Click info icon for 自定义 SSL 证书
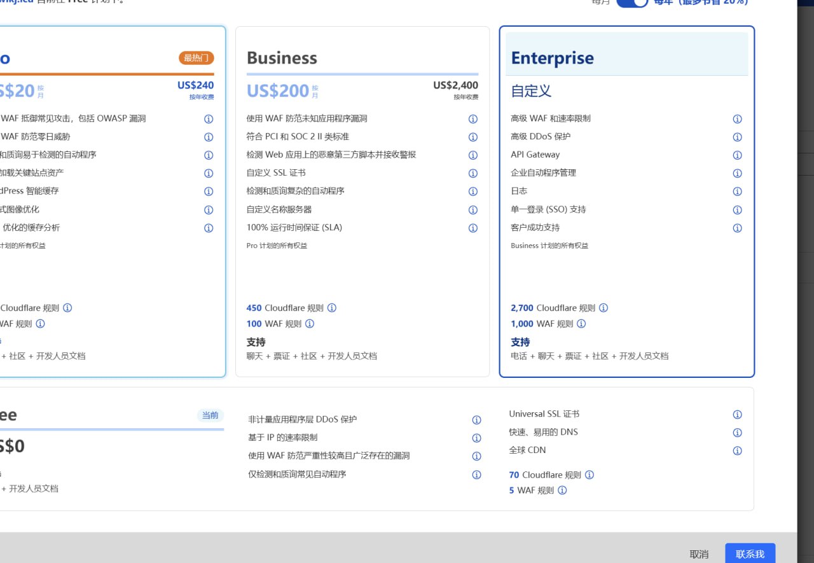 pos(473,173)
